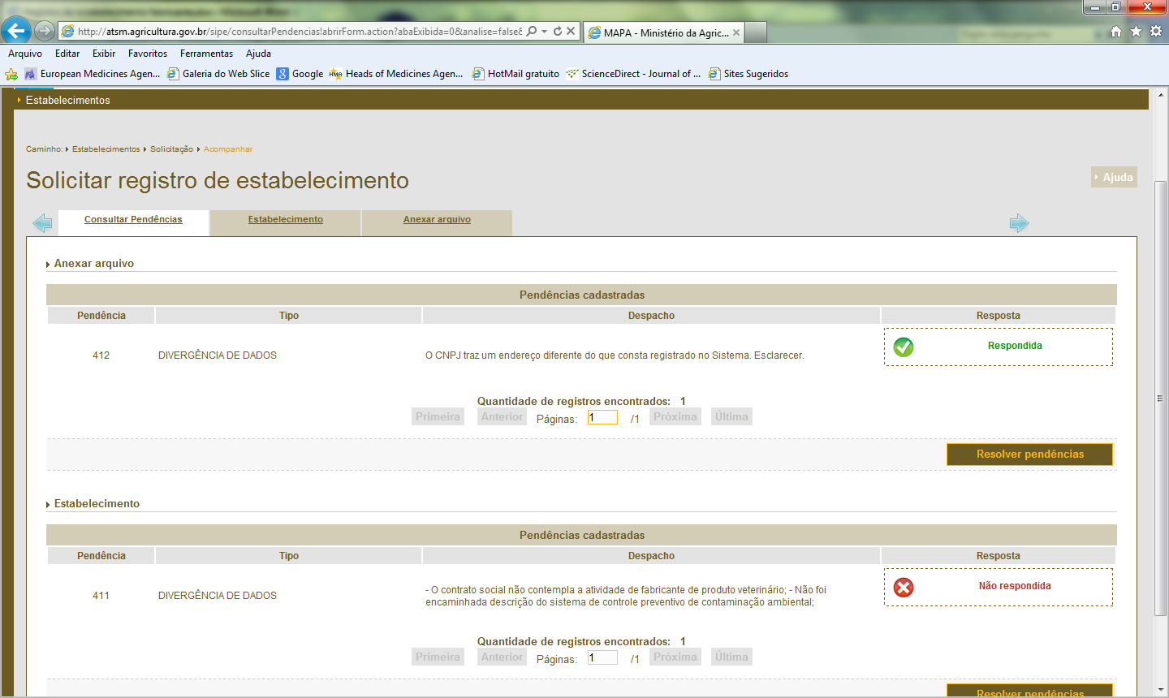Open the Editar menu
This screenshot has width=1169, height=698.
click(67, 54)
